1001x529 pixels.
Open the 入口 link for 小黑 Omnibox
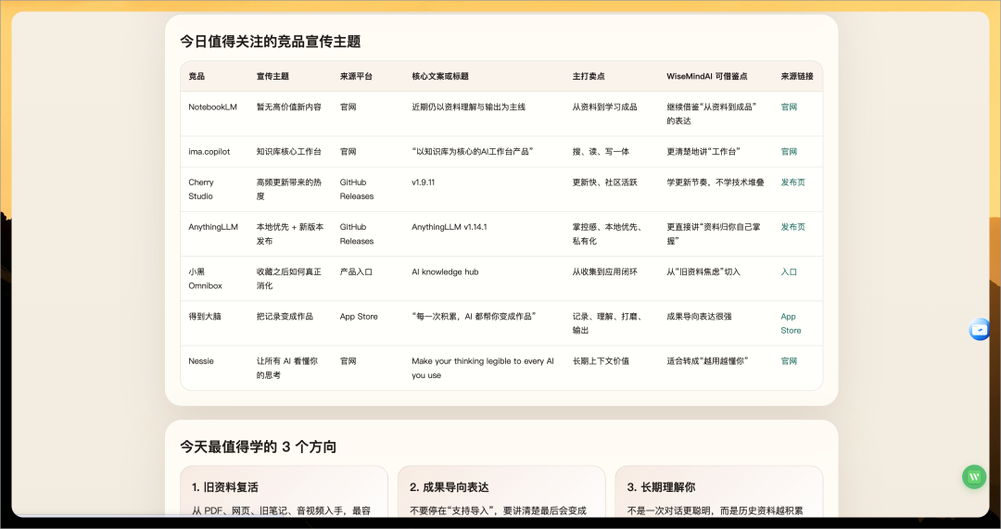pos(789,271)
